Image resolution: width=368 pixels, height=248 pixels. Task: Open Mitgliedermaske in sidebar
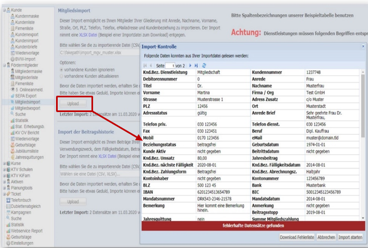(x=27, y=71)
